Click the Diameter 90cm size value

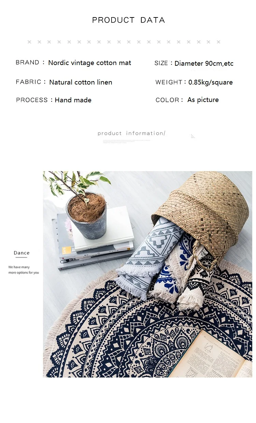pos(204,63)
